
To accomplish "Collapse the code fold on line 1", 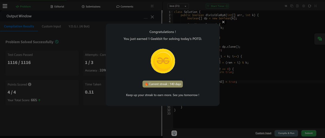I will tap(172, 12).
